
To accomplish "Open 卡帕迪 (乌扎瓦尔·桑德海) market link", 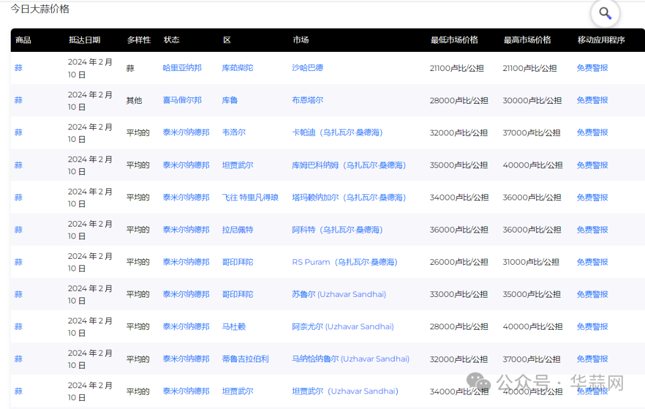I will (337, 132).
